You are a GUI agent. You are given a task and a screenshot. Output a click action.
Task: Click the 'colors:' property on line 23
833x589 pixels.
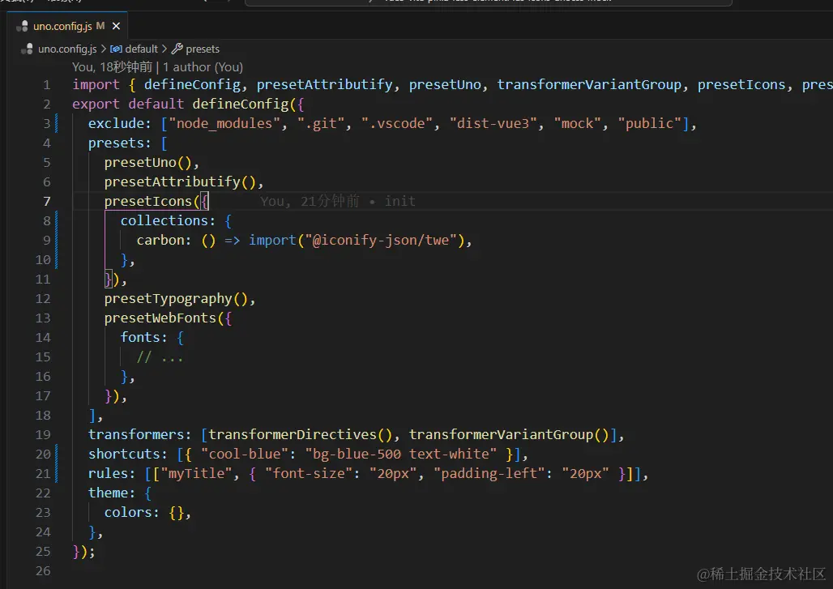[x=132, y=513]
